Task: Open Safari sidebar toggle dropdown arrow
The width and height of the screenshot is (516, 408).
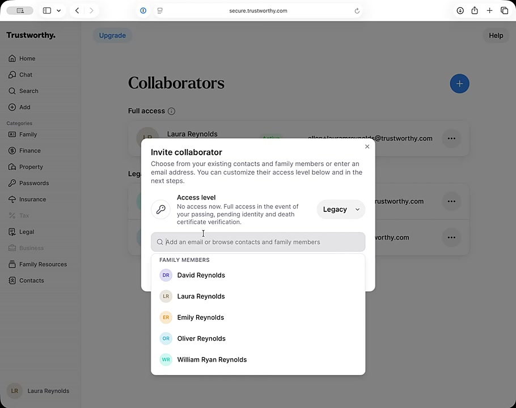Action: pos(58,11)
